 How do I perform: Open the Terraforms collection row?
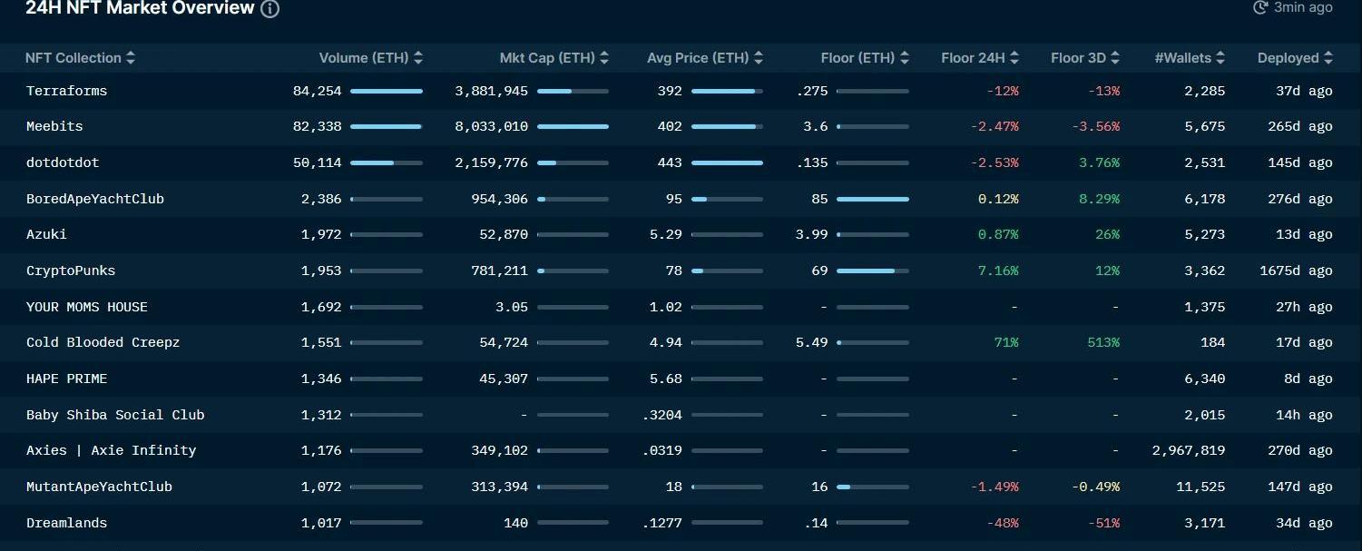tap(67, 91)
